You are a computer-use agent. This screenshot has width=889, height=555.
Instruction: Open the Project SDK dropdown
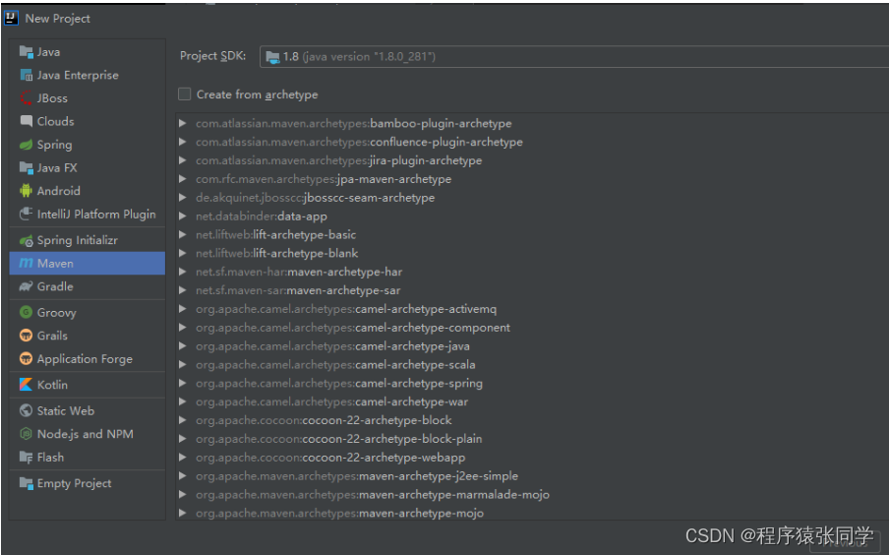coord(573,57)
